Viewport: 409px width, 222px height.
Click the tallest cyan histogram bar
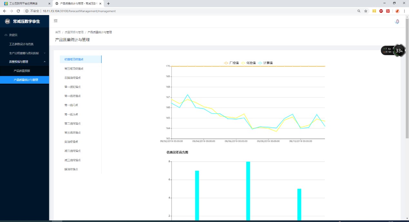click(248, 190)
